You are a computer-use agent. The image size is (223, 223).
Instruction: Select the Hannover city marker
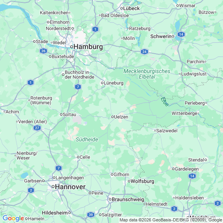click(x=53, y=186)
